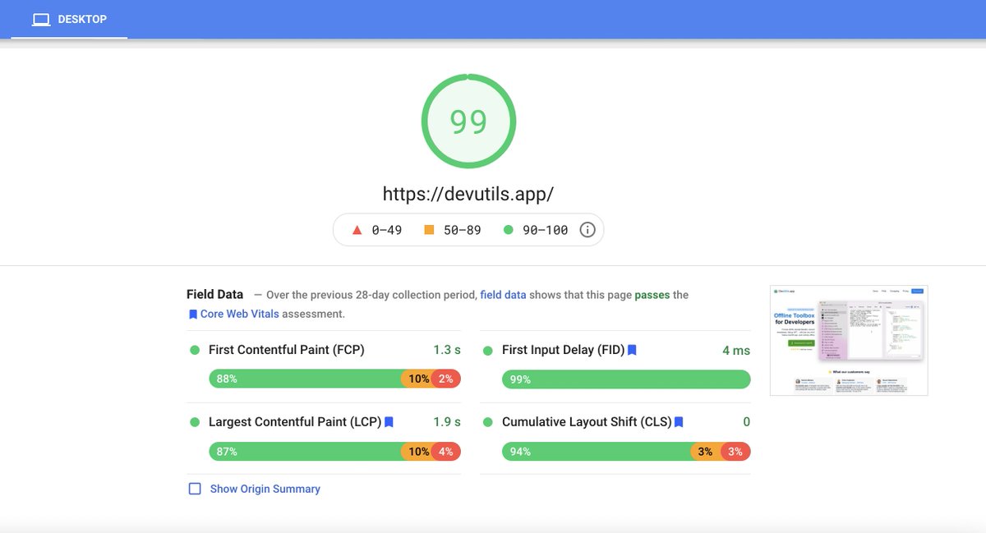Click the 99 performance score gauge

click(x=468, y=122)
